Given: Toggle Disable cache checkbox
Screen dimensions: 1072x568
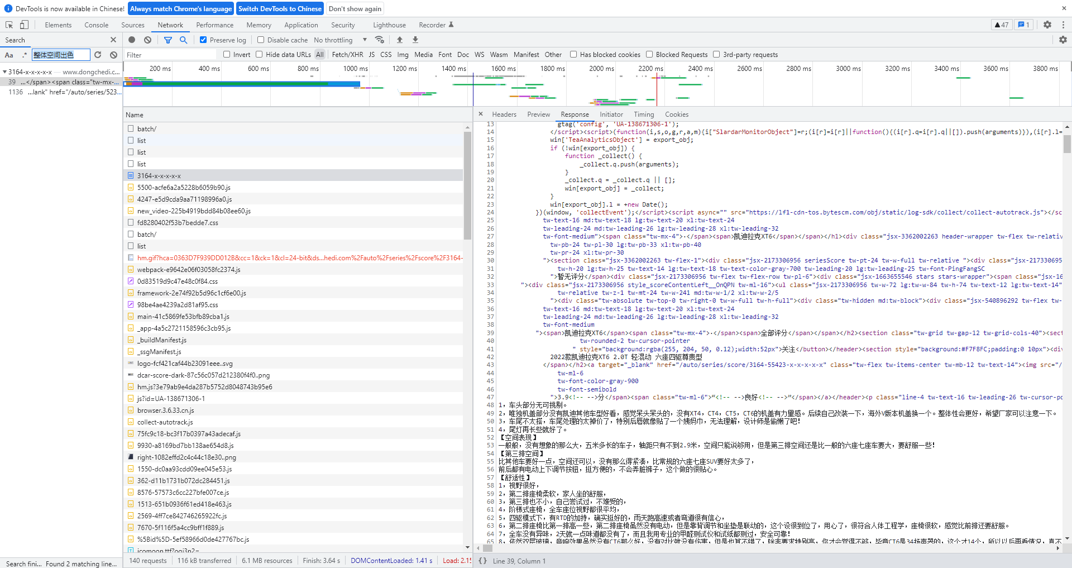Looking at the screenshot, I should tap(261, 40).
